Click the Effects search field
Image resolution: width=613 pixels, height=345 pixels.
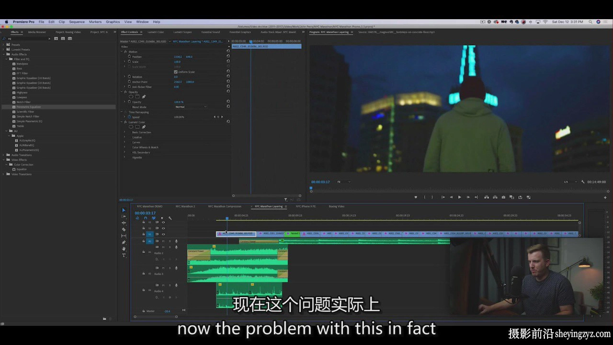26,38
